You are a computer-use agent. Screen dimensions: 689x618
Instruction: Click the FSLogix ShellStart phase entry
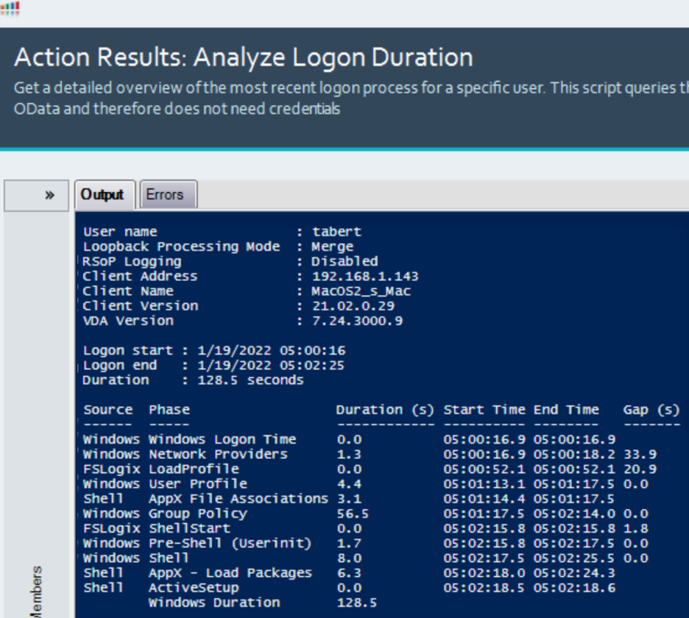[x=189, y=528]
